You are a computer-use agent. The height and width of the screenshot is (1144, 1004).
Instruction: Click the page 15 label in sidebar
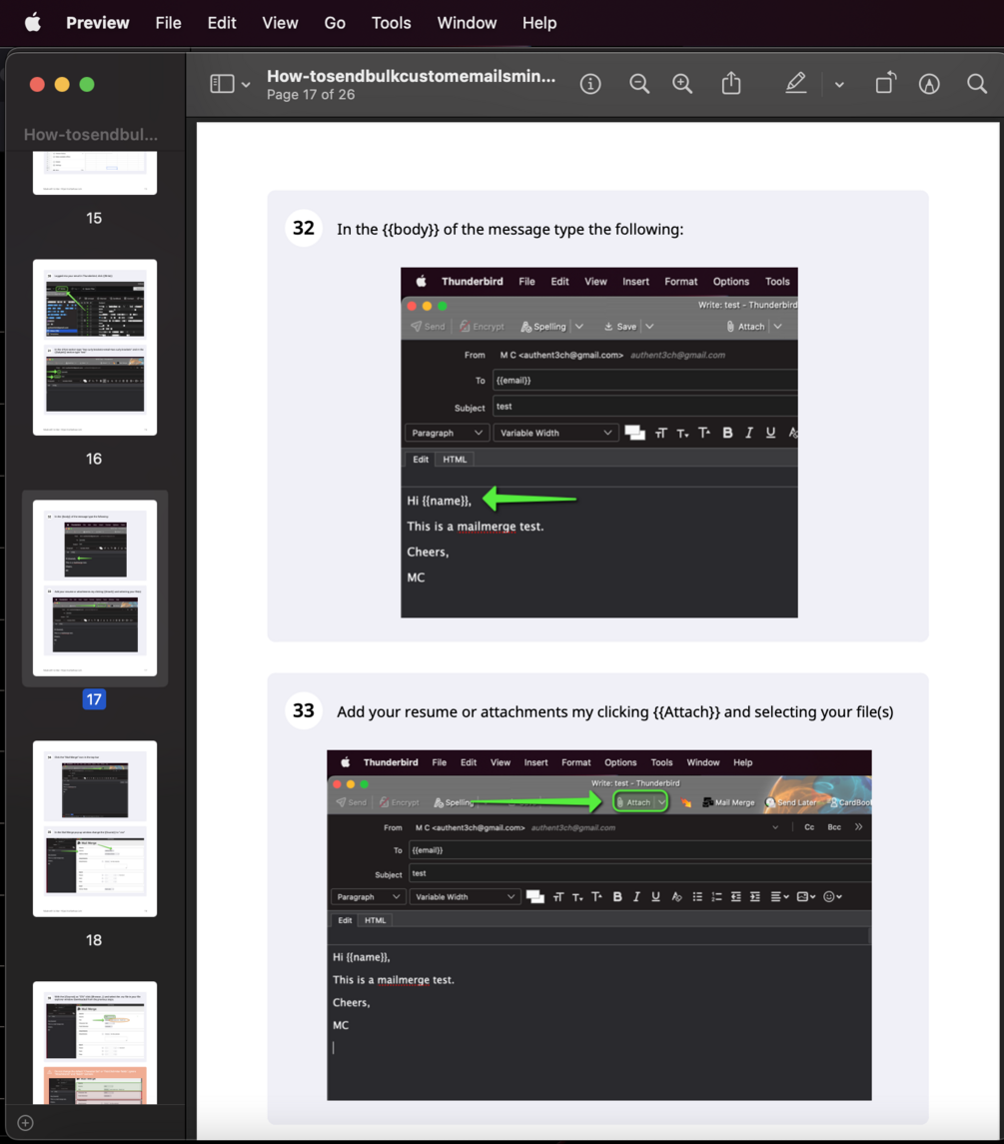(x=94, y=218)
